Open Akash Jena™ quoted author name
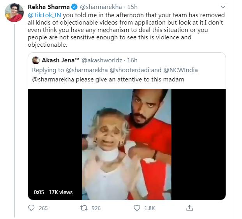 coord(60,60)
